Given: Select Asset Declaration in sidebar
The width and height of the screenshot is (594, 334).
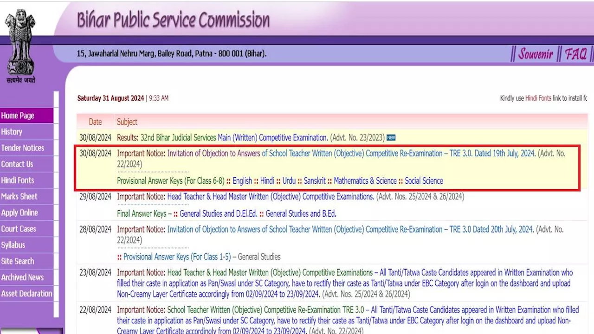Looking at the screenshot, I should pos(26,294).
